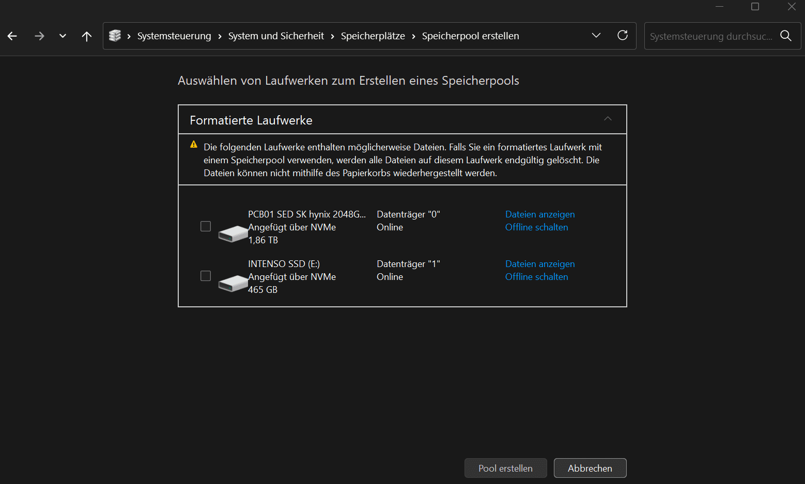Click the Abbrechen button
The width and height of the screenshot is (805, 484).
tap(590, 468)
